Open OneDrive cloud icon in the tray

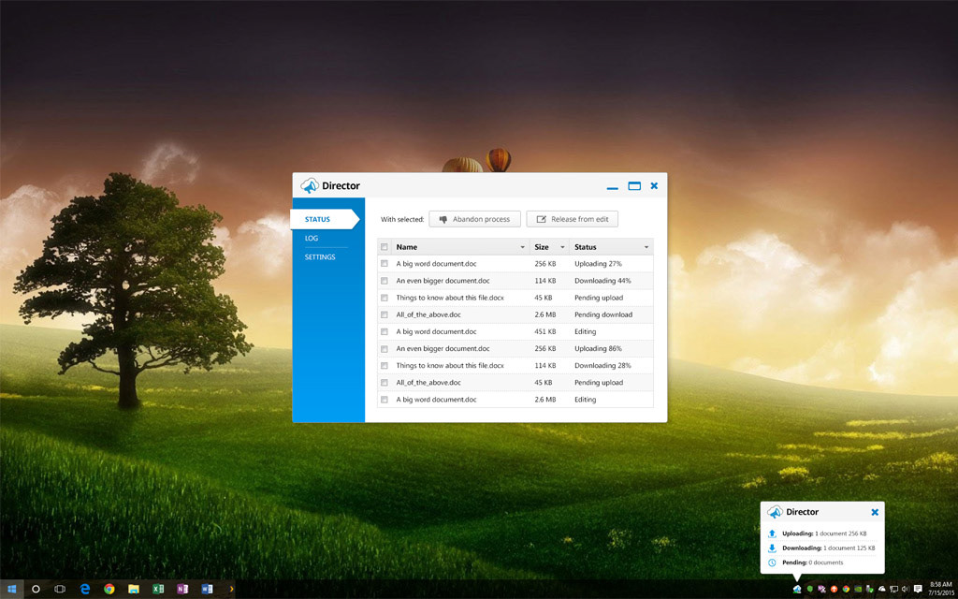coord(881,590)
